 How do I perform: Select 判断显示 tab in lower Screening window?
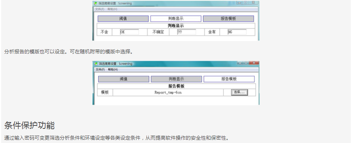pyautogui.click(x=176, y=79)
